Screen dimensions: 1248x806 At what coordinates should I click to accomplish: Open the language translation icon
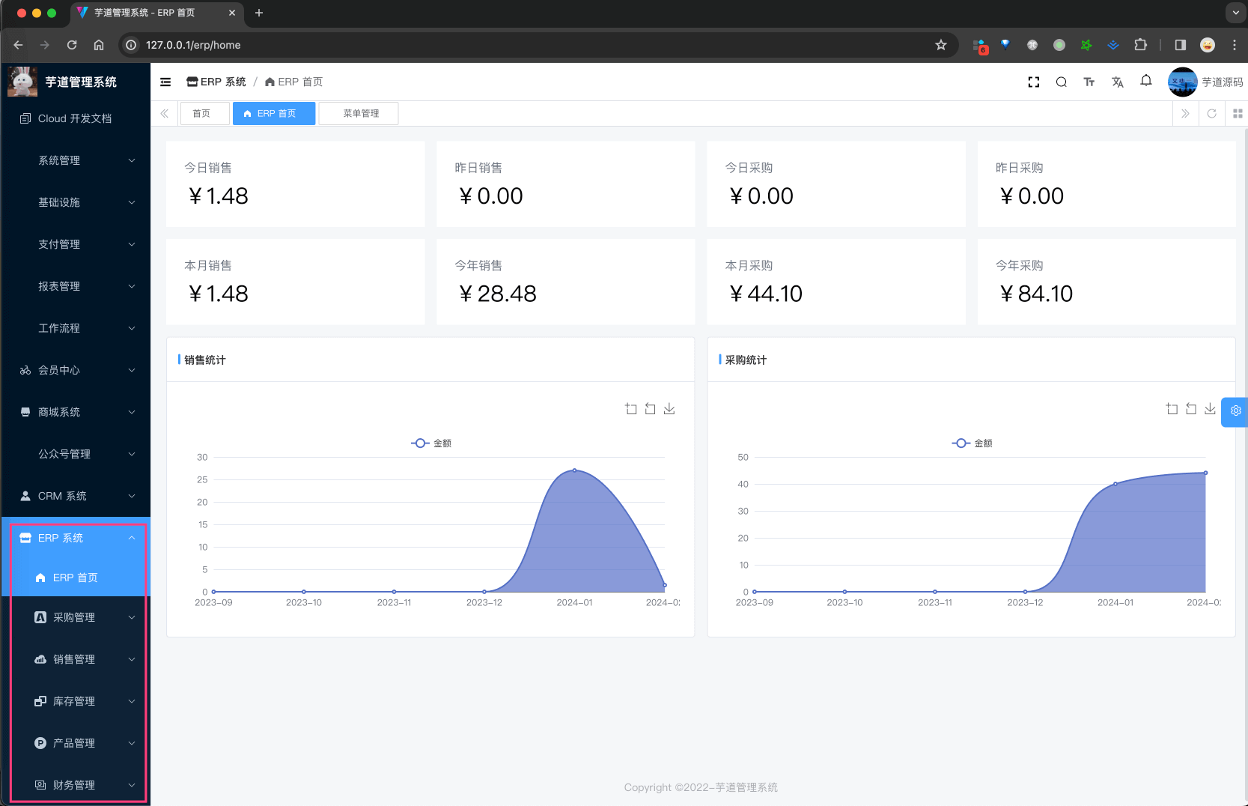[1118, 82]
